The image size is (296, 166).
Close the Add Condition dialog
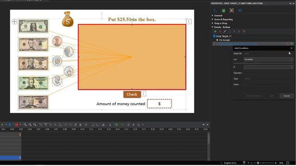tap(291, 48)
